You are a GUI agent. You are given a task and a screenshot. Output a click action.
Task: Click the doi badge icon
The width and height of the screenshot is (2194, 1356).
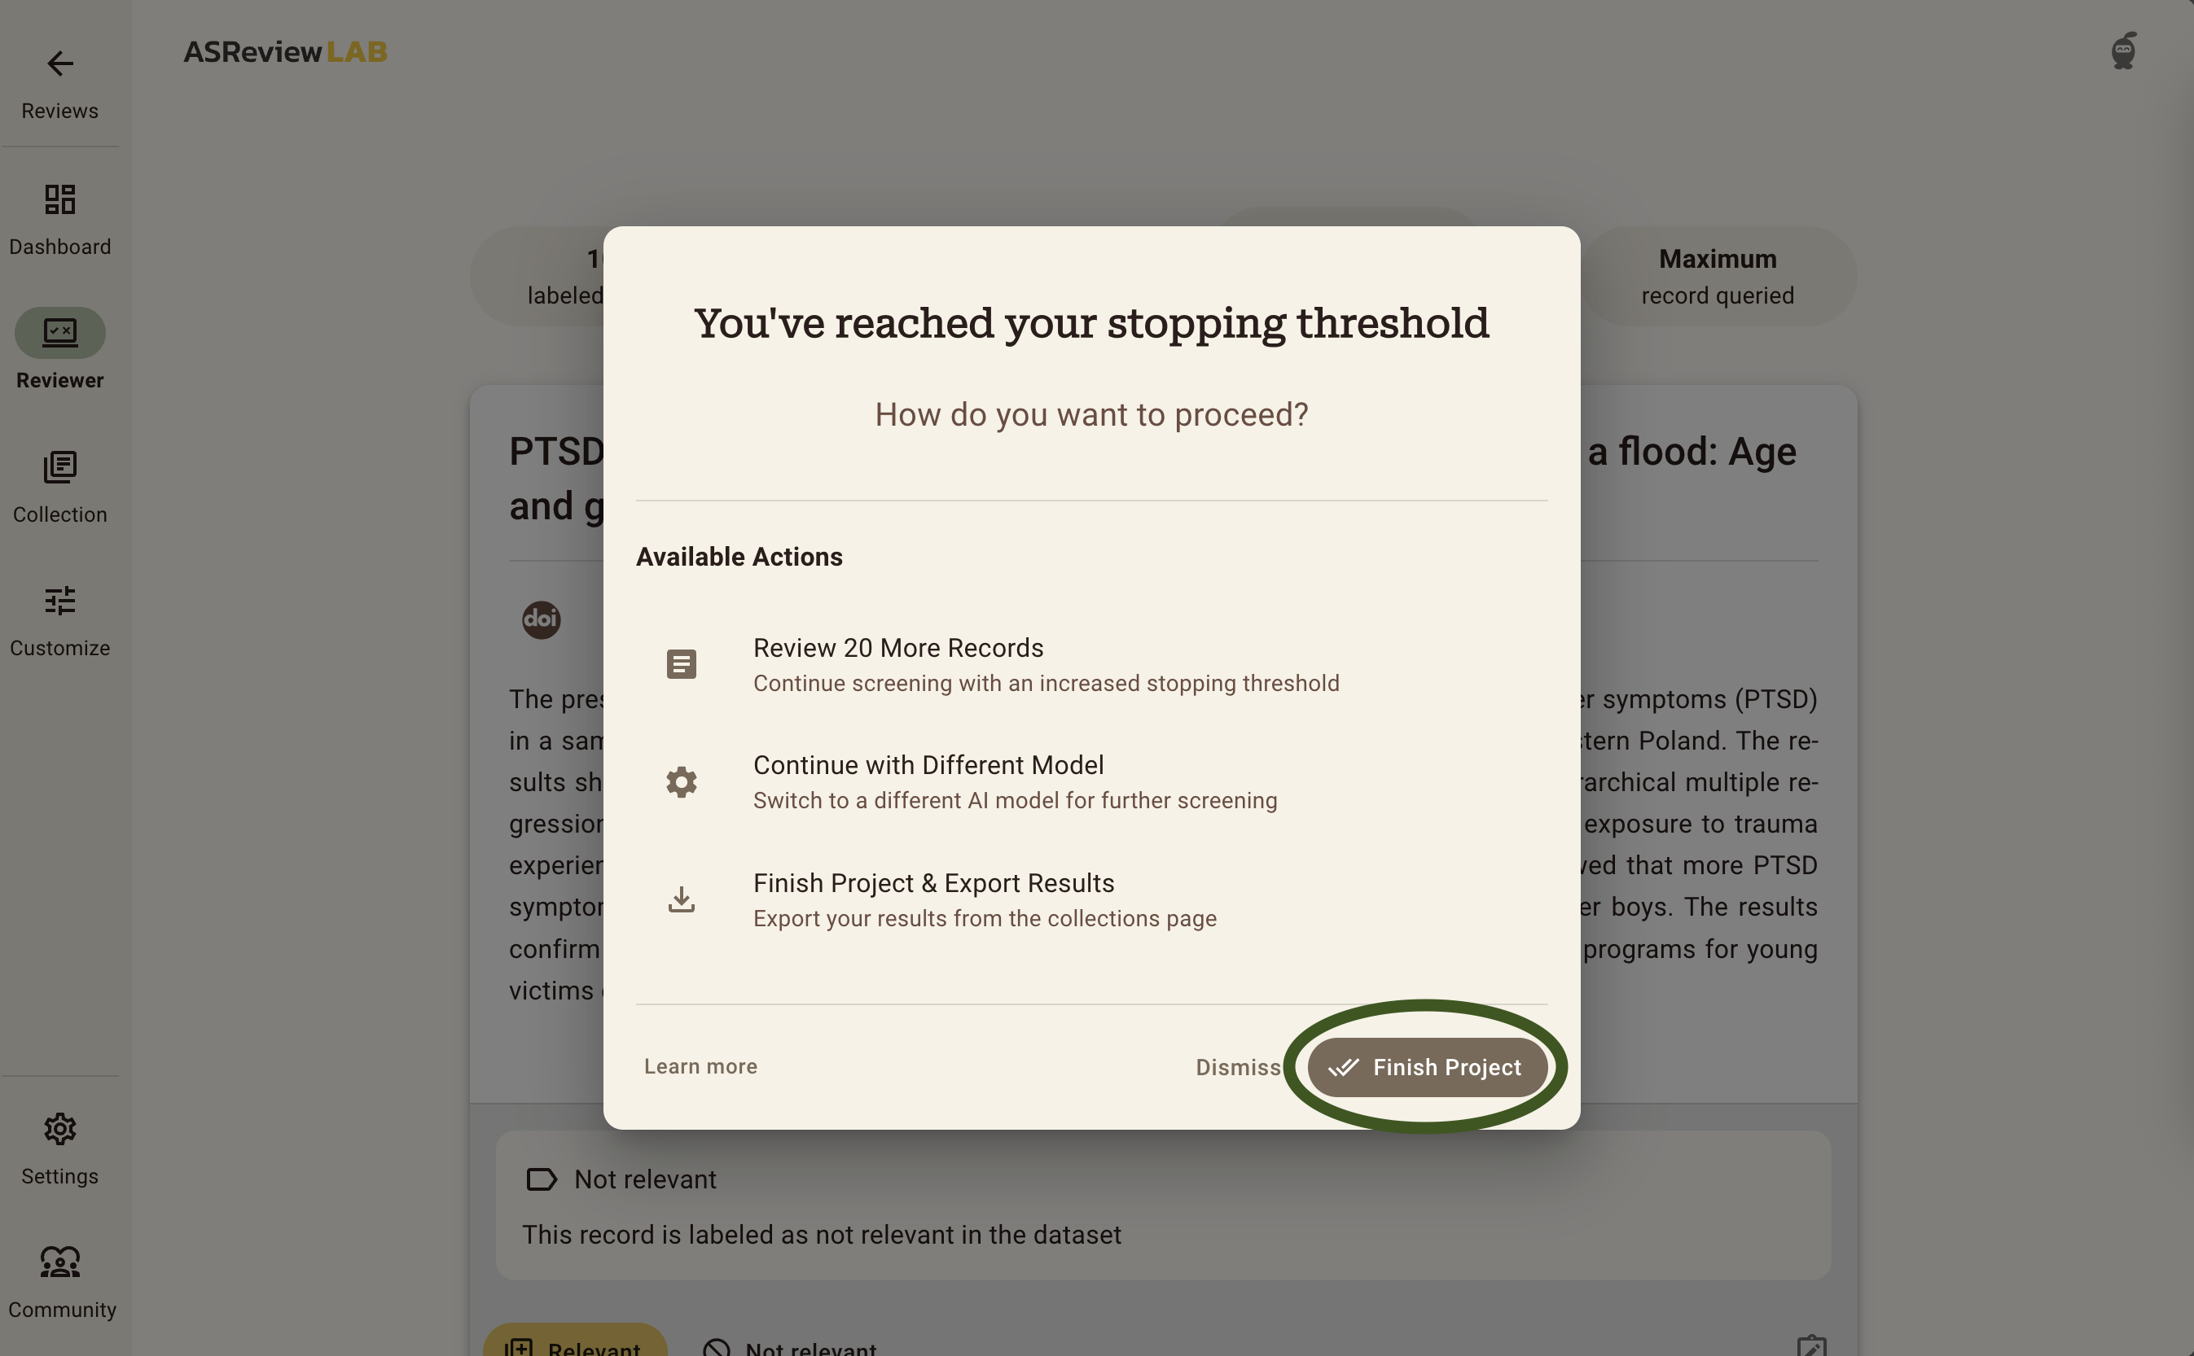(541, 619)
